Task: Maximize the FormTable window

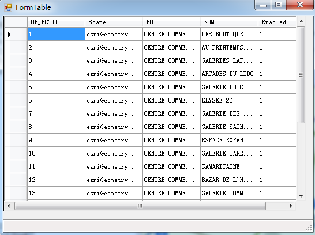Action: point(279,5)
